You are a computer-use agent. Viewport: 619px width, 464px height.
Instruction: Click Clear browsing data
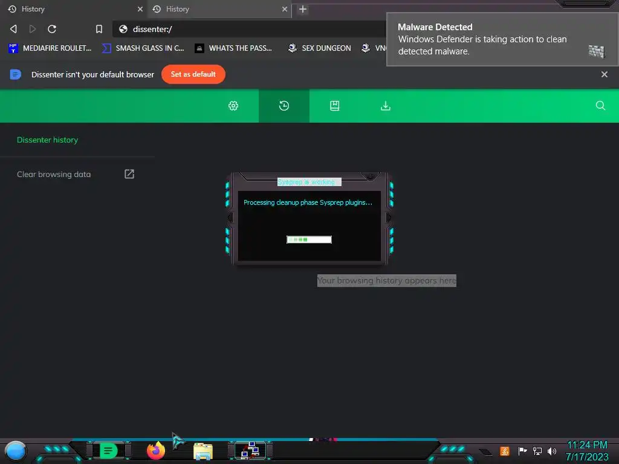tap(54, 174)
